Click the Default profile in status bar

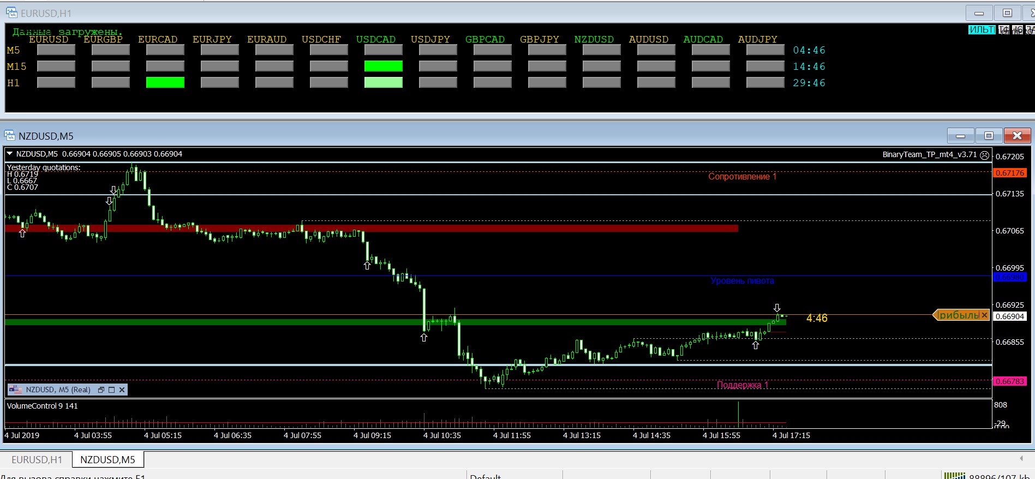click(x=486, y=476)
